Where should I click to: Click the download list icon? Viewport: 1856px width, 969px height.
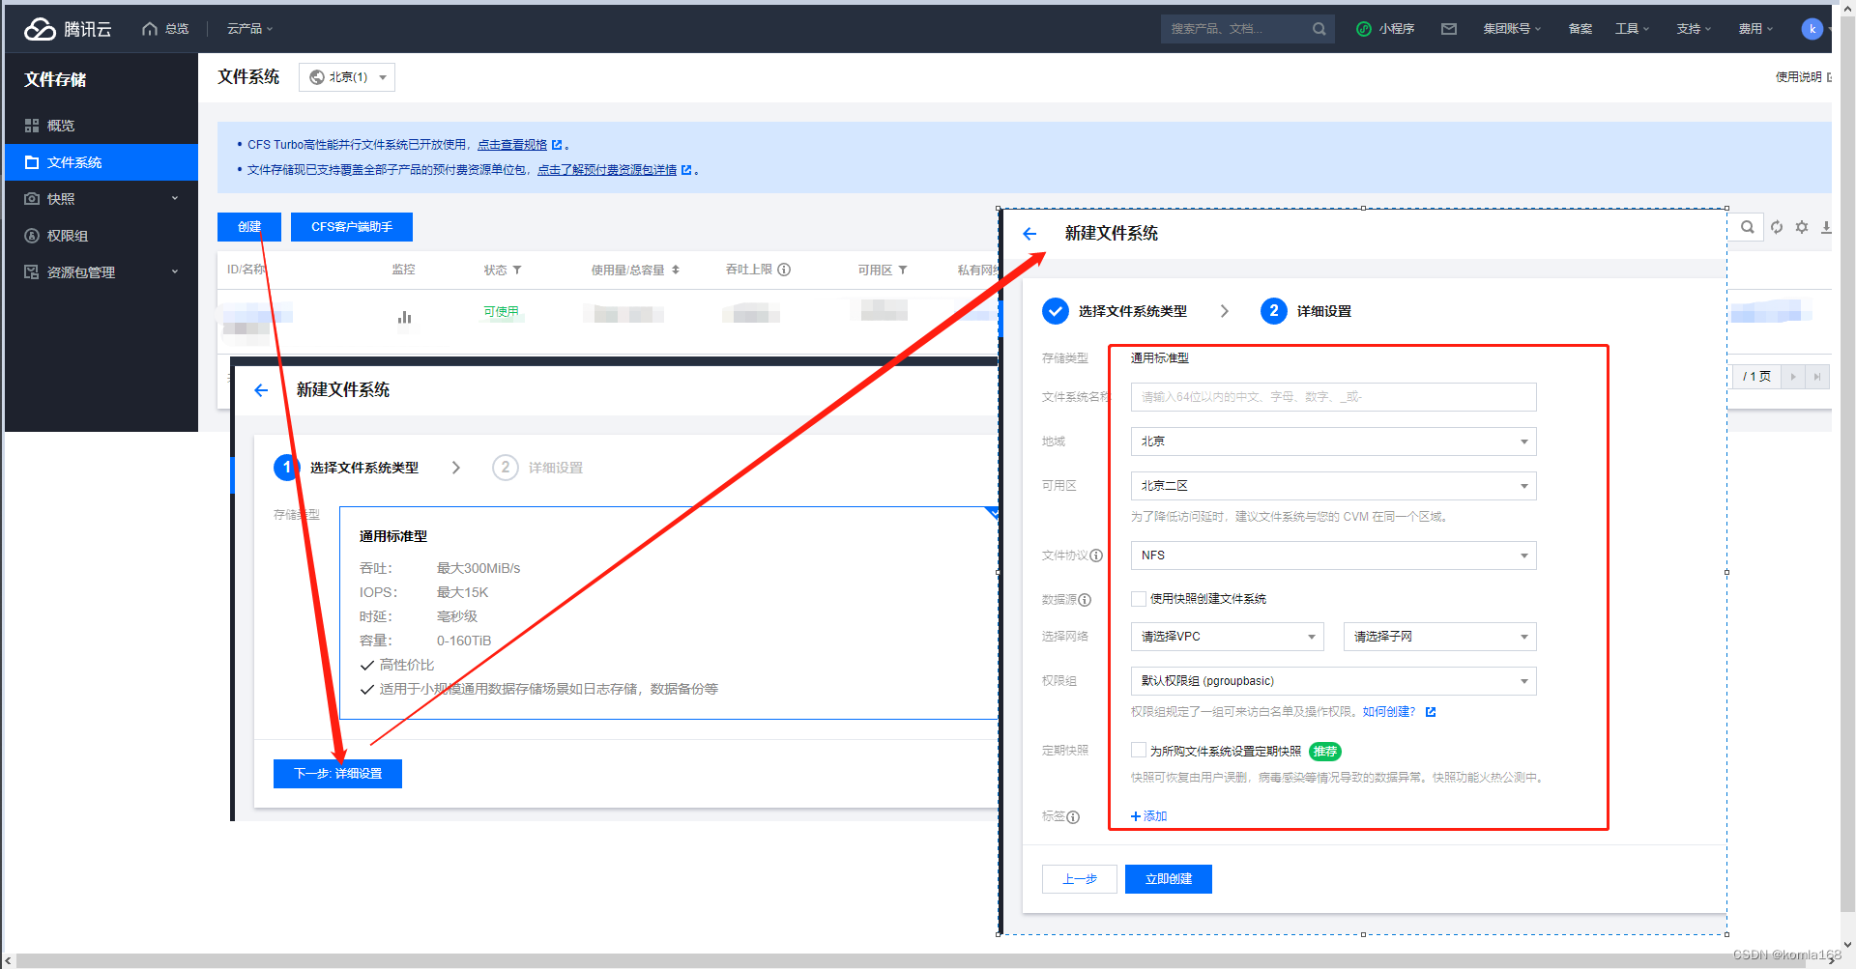click(x=1826, y=227)
